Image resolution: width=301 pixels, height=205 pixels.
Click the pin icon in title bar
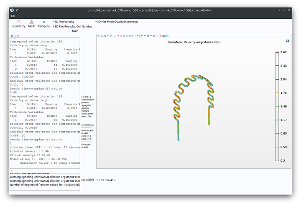17,10
